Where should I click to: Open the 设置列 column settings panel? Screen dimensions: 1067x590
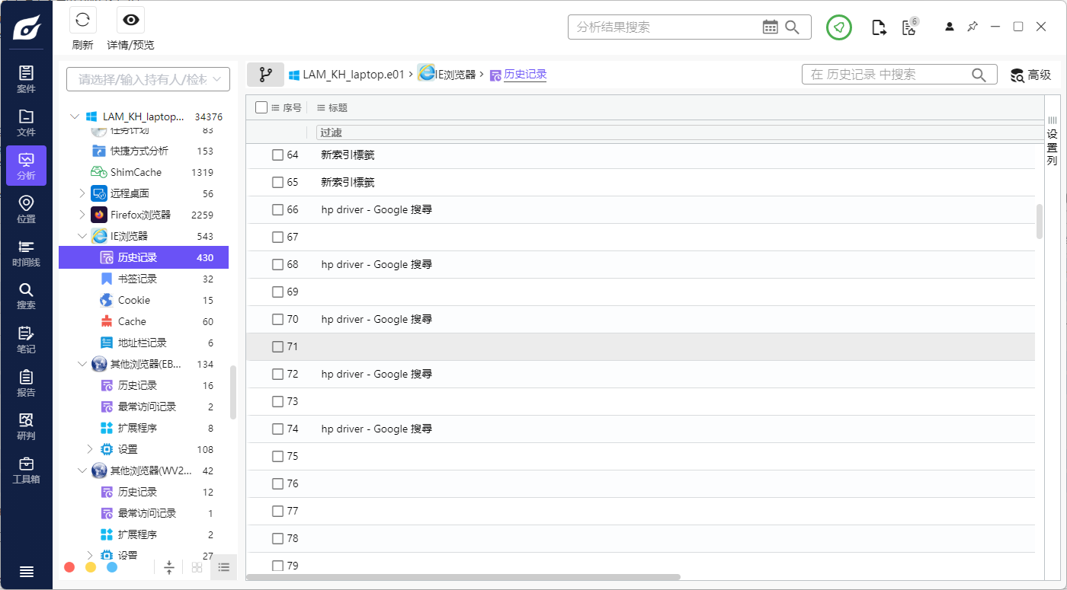pos(1052,141)
